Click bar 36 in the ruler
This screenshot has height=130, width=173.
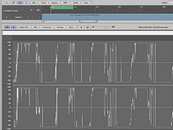[x=119, y=7]
